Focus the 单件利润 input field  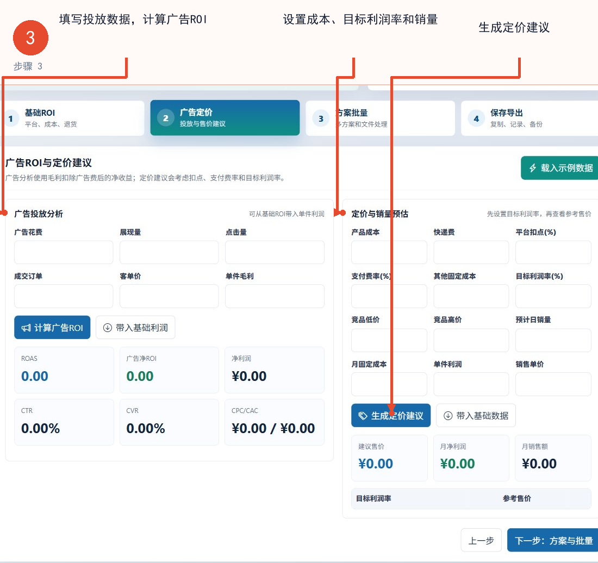[471, 384]
